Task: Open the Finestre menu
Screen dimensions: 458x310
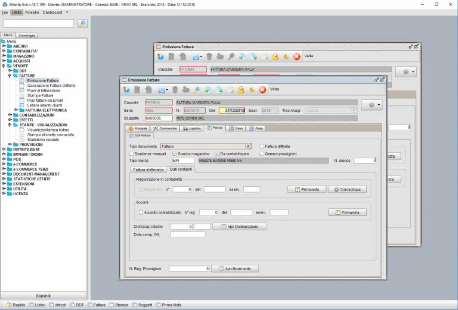Action: pyautogui.click(x=32, y=12)
